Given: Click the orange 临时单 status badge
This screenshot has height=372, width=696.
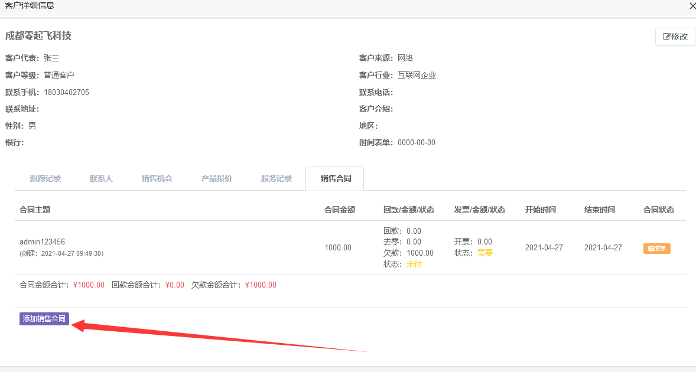Looking at the screenshot, I should (656, 249).
